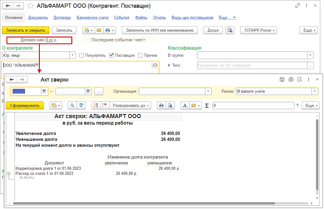The image size is (324, 209).
Task: Tick the Прочие checkbox
Action: (140, 55)
